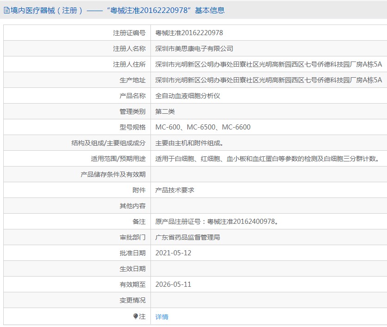Click the lightbulb icon next to 注
The width and height of the screenshot is (387, 327).
click(x=135, y=316)
